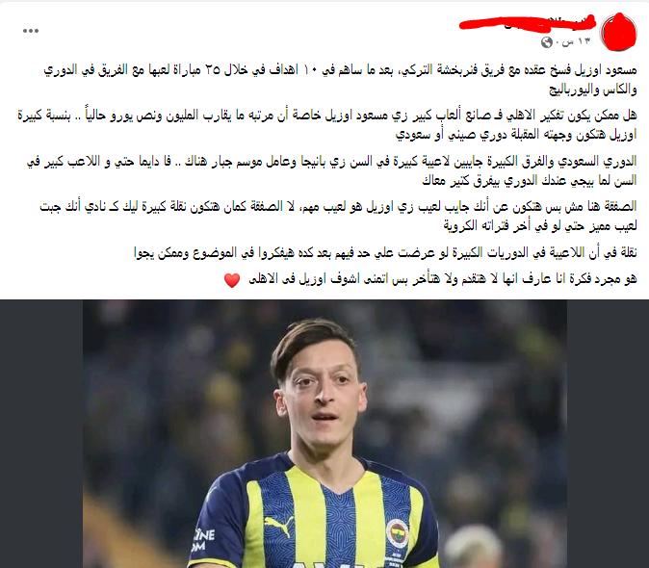The image size is (649, 568).
Task: Open the three-dot post options menu
Action: (x=31, y=31)
